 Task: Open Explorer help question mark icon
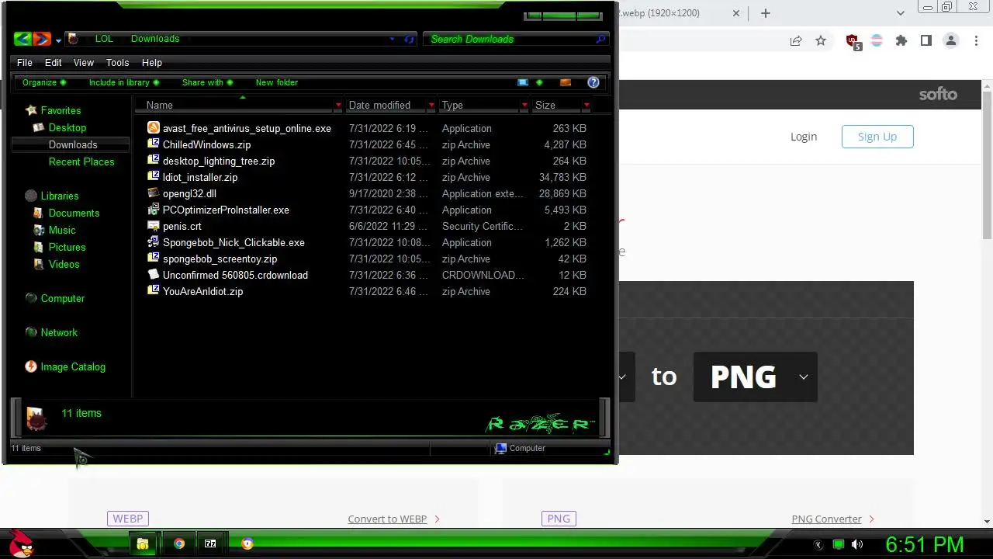pos(593,82)
